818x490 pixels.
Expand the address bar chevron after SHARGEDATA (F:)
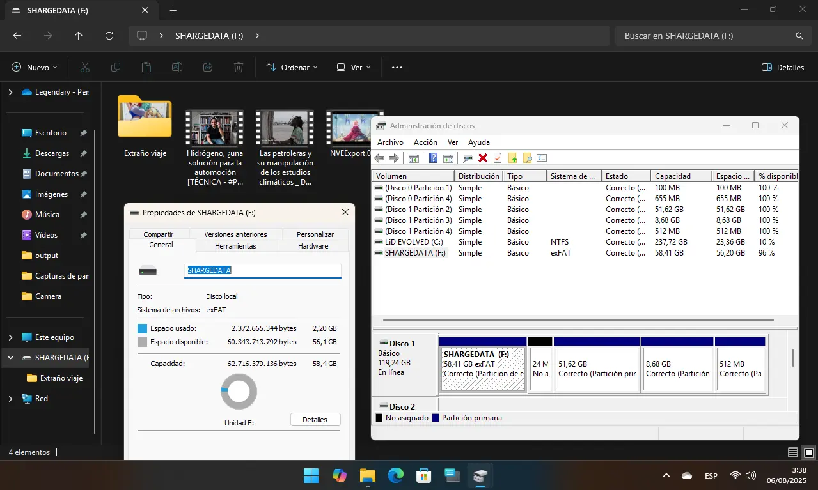(257, 36)
